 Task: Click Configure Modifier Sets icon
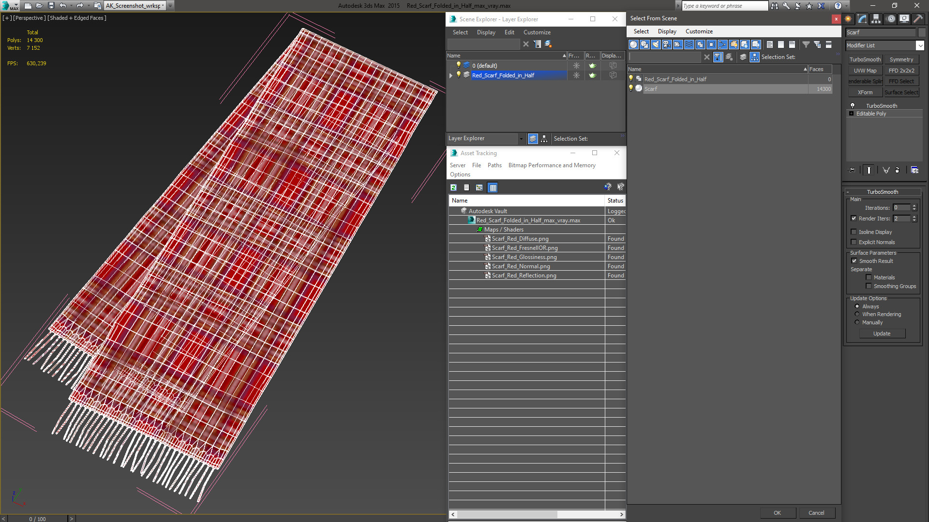click(x=914, y=170)
